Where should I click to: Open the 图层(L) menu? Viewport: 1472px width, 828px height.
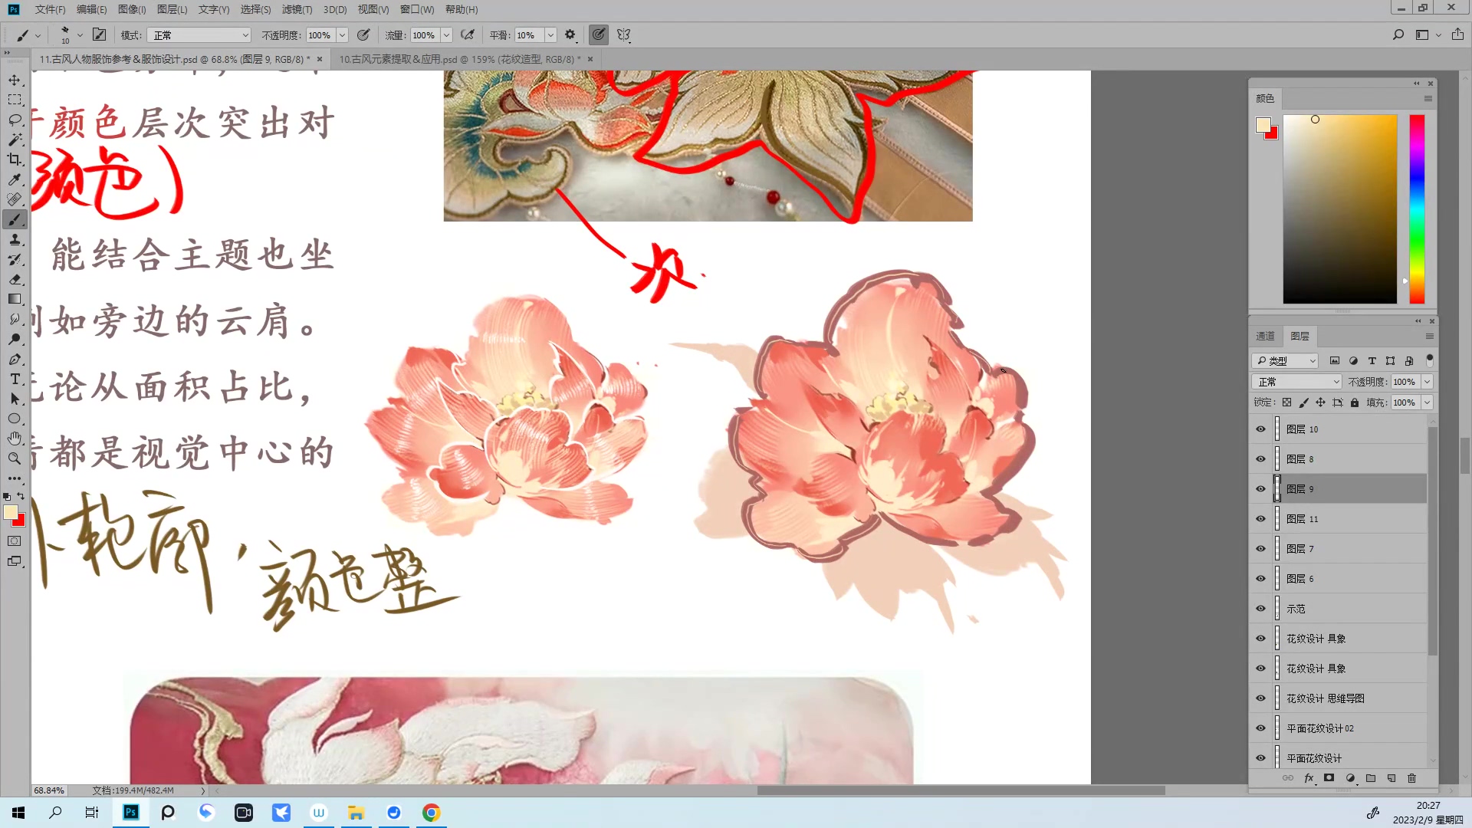pyautogui.click(x=172, y=9)
